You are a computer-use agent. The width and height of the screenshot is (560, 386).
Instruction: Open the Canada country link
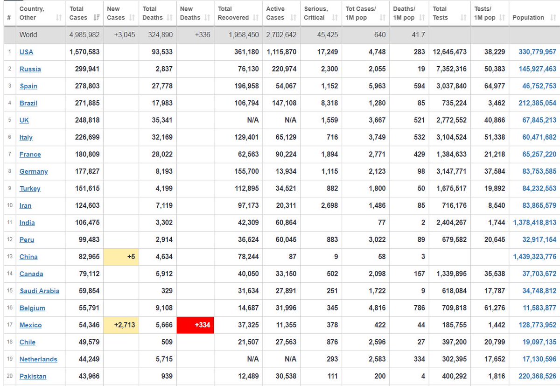[31, 274]
